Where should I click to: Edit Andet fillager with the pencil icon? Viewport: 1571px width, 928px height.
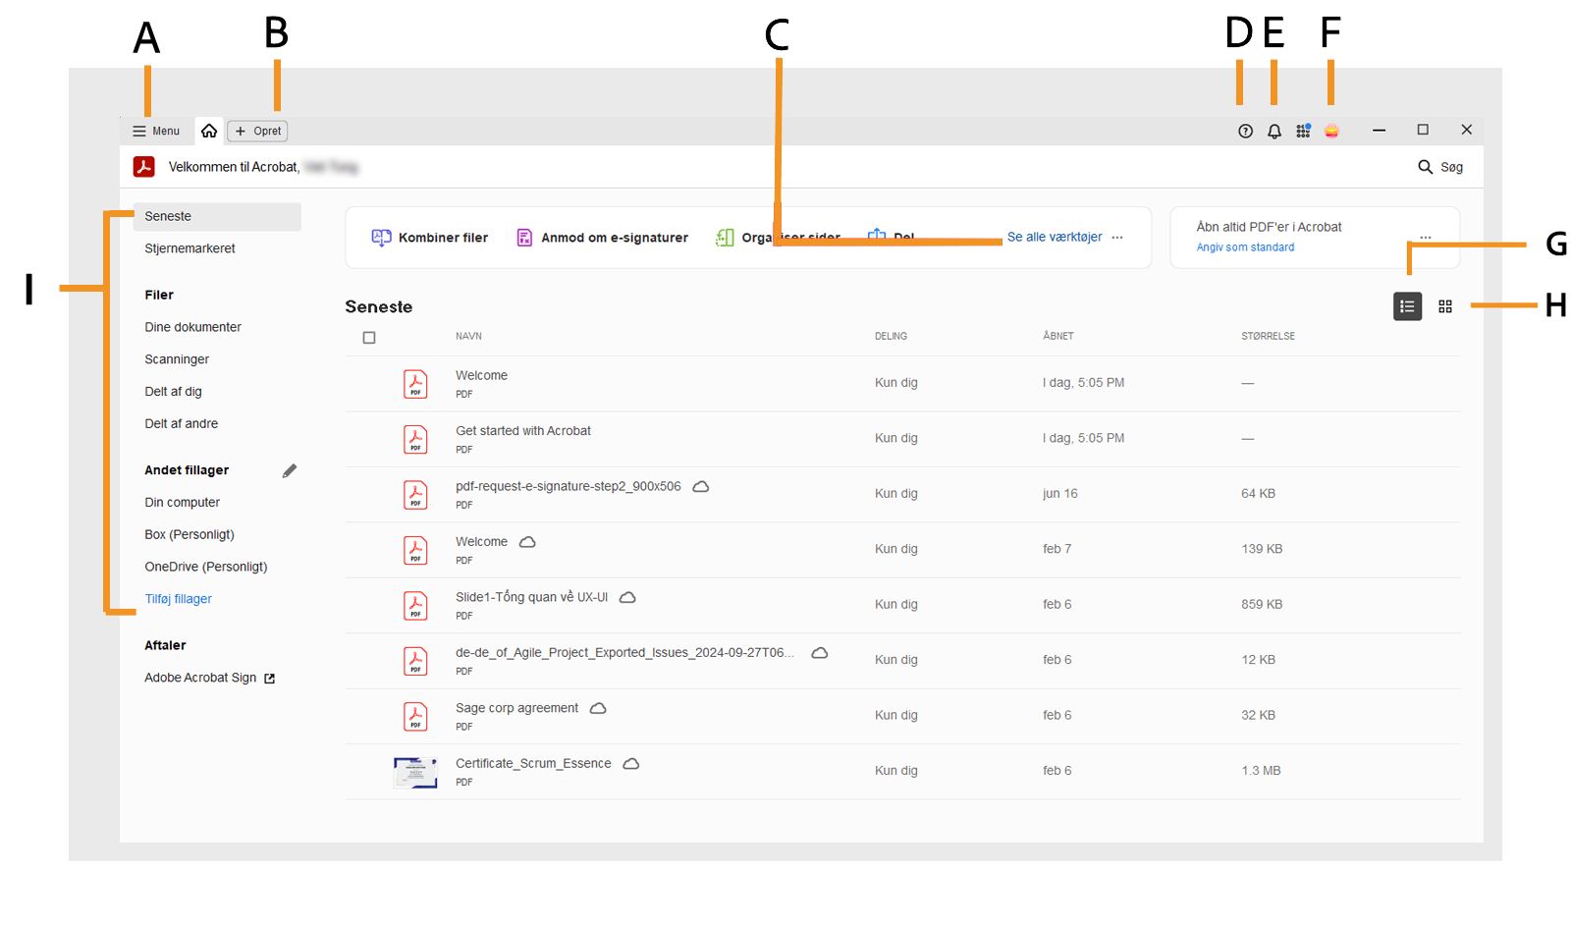point(290,471)
